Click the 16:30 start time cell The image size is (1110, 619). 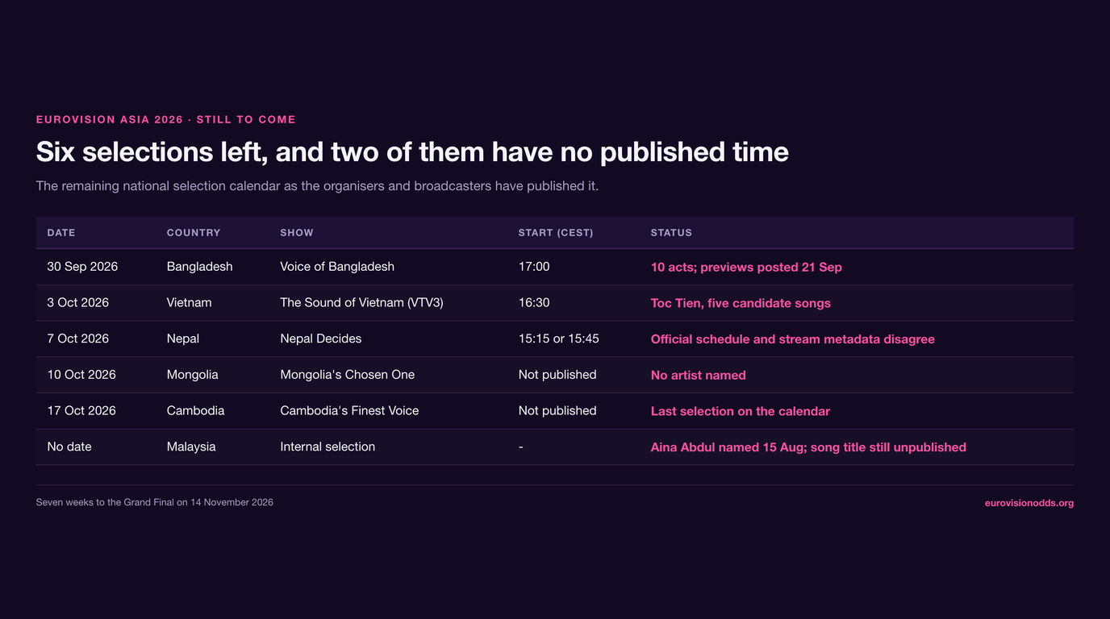534,303
